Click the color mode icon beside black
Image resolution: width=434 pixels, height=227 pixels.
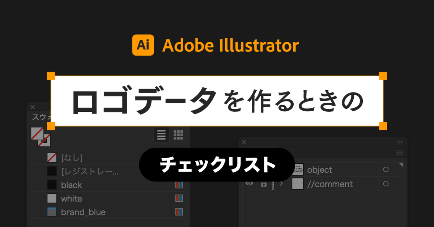click(179, 185)
